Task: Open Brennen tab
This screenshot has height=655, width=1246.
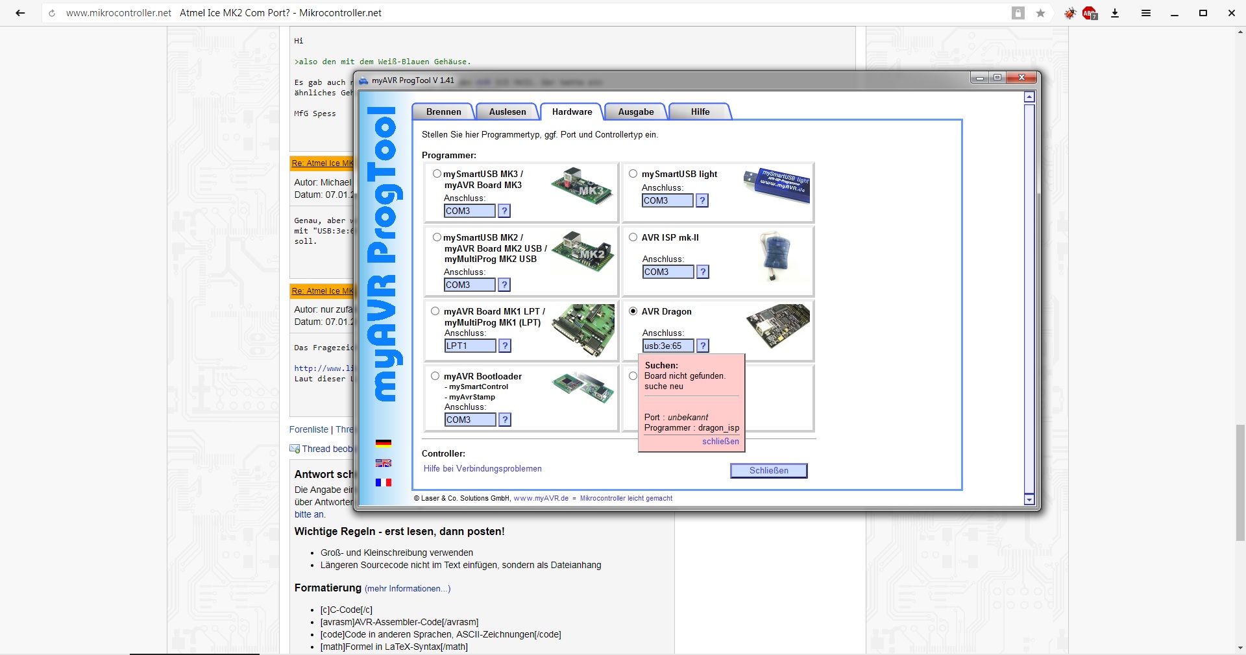Action: (x=443, y=112)
